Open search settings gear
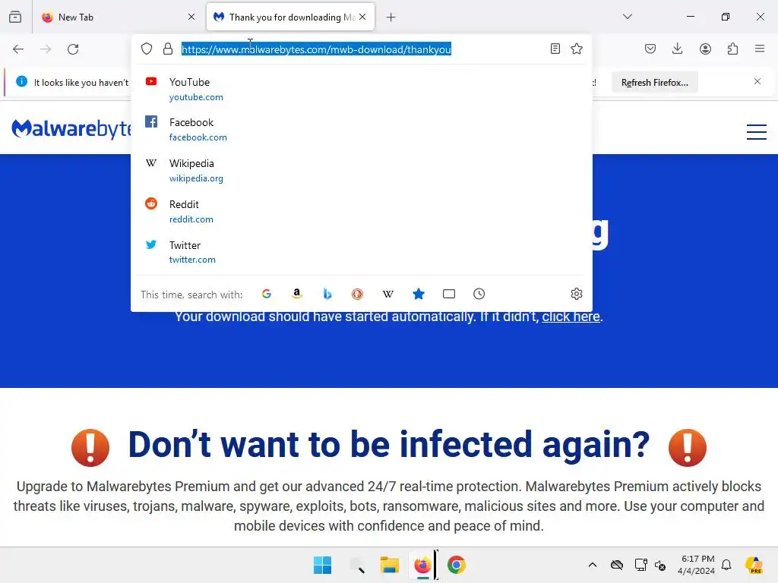 click(x=576, y=294)
